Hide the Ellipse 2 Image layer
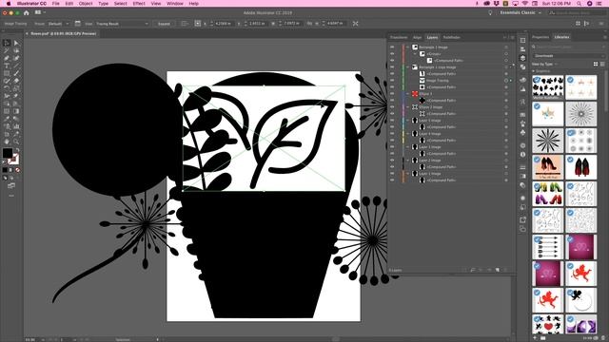 click(392, 107)
